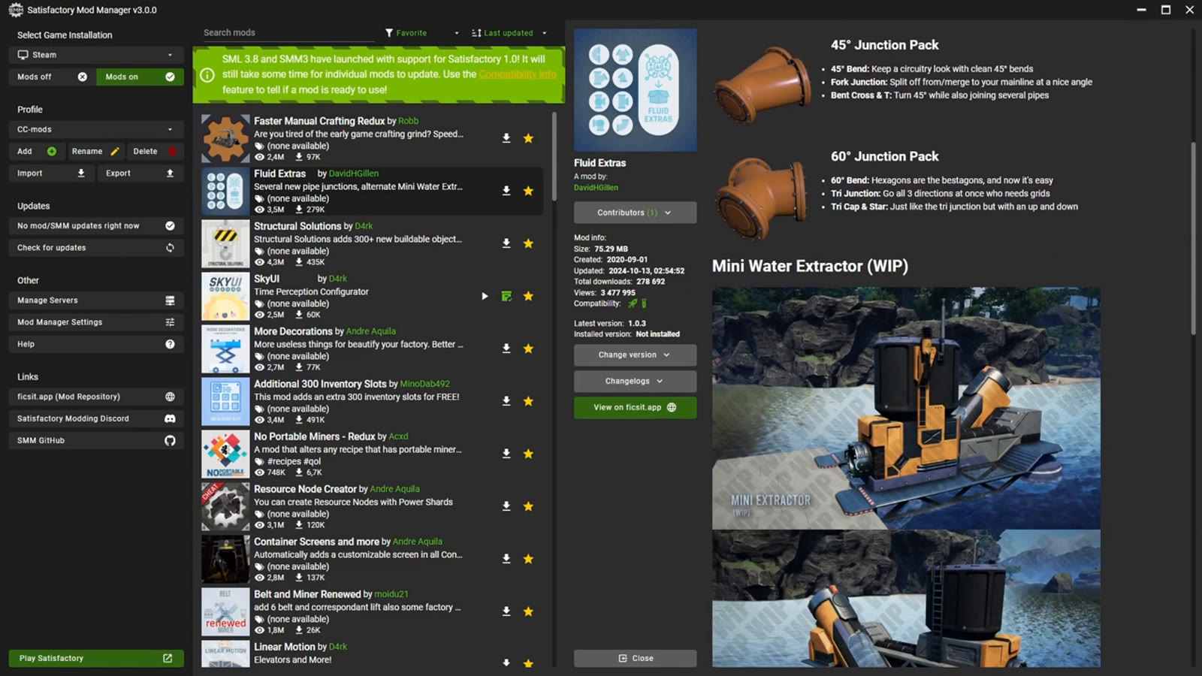Screen dimensions: 1202x676
Task: Click the green installed icon for SkyUI
Action: click(x=506, y=296)
